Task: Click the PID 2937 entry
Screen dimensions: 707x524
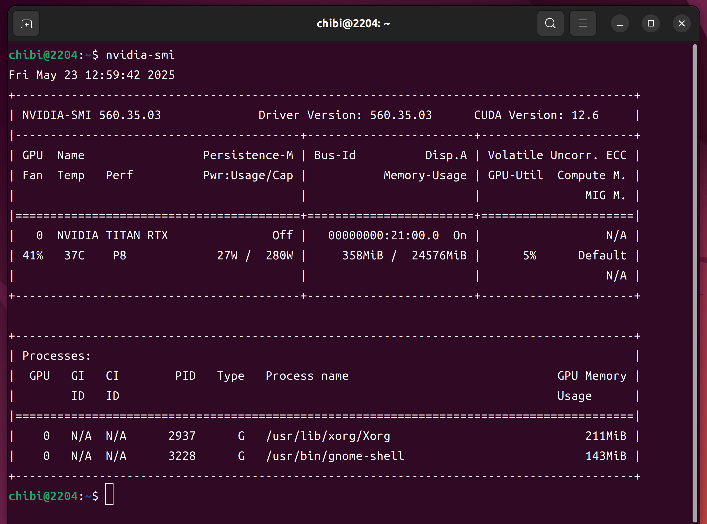Action: click(x=182, y=436)
